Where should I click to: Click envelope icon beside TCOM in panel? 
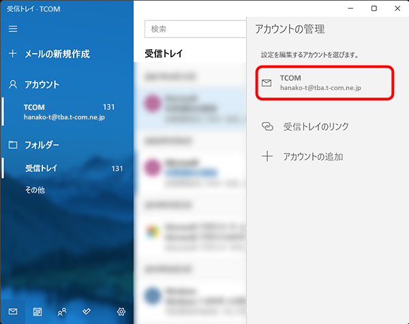(x=267, y=83)
